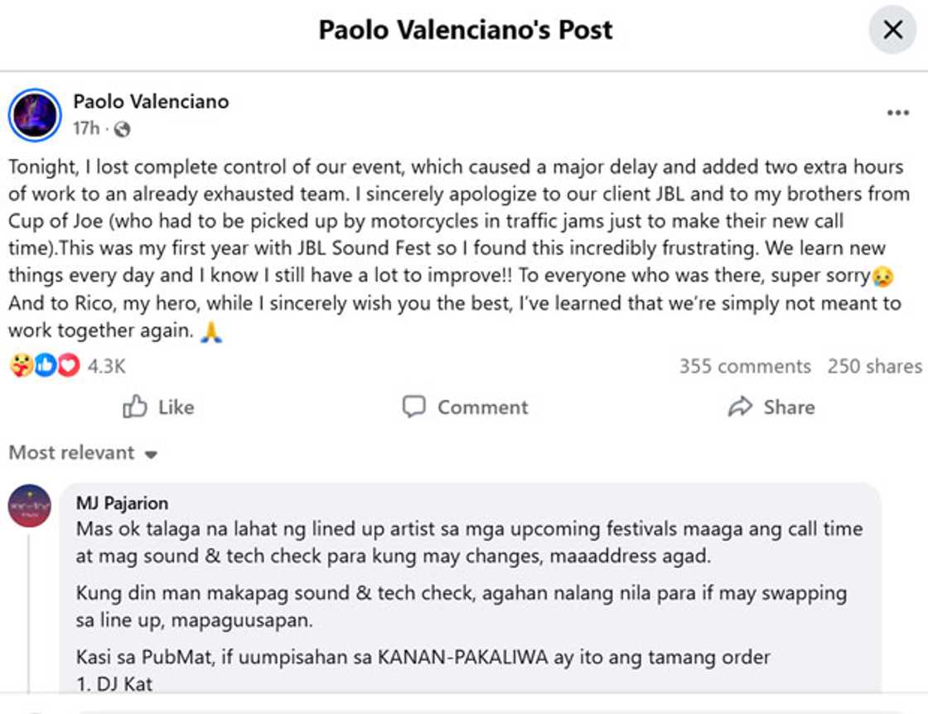Open the Most relevant sorting dropdown

pos(70,452)
